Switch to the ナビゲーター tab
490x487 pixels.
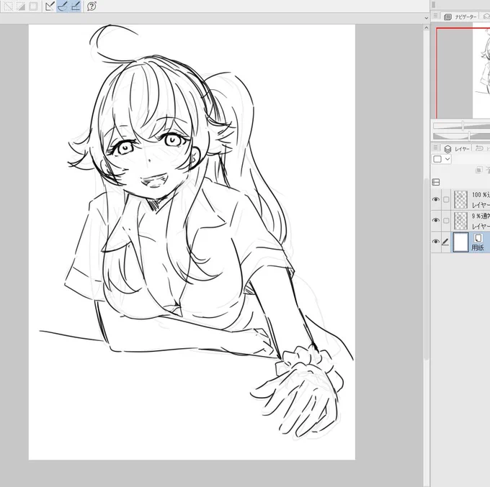461,17
